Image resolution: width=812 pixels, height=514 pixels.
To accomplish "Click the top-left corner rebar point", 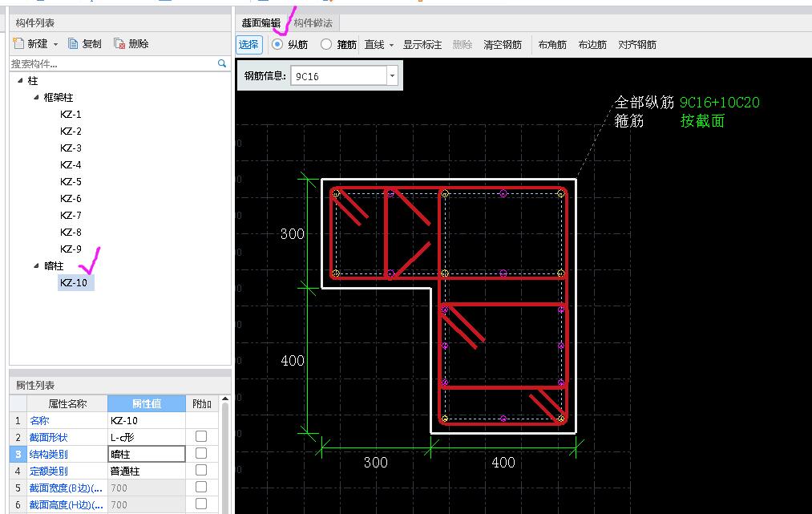I will 336,194.
